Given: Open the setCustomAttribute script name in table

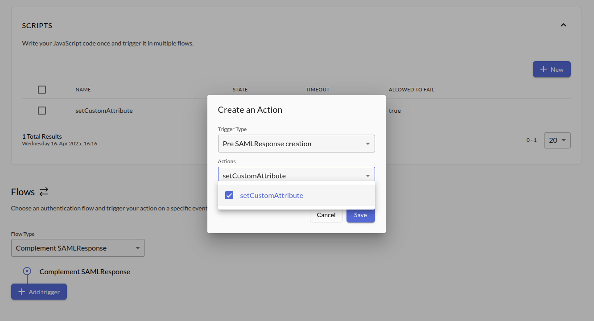Looking at the screenshot, I should coord(104,111).
